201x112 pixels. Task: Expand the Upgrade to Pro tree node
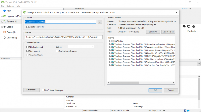(2, 16)
